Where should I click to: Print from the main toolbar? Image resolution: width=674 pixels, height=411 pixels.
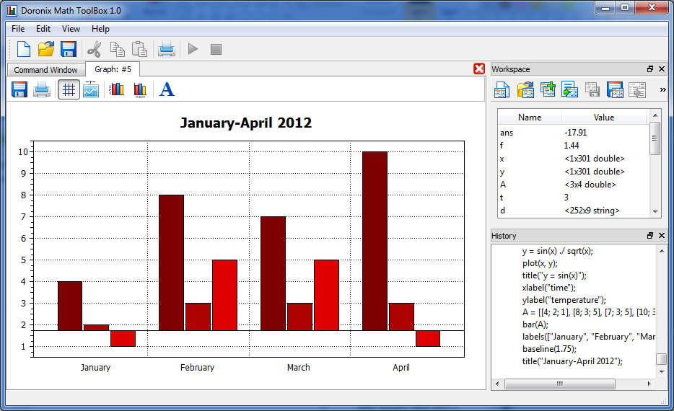point(167,49)
